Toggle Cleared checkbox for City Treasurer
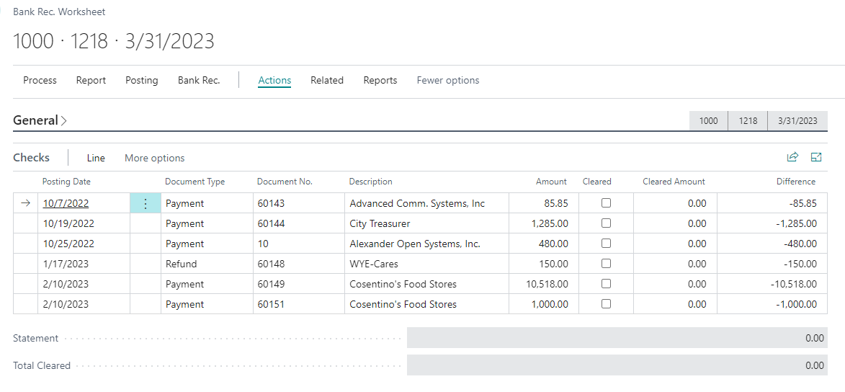 coord(606,223)
